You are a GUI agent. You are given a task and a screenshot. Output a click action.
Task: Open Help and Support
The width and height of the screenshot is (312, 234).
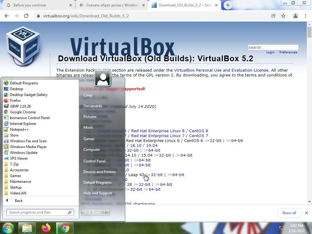97,193
